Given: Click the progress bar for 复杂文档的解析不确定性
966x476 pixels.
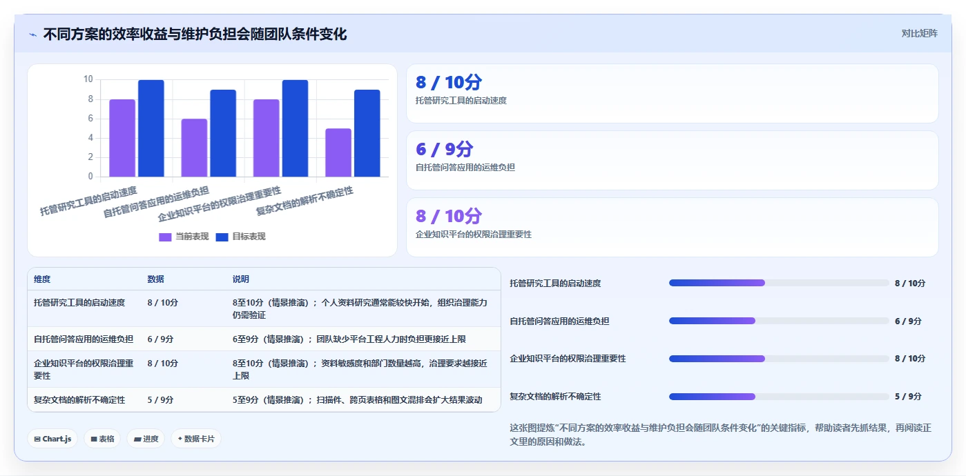Looking at the screenshot, I should 779,397.
